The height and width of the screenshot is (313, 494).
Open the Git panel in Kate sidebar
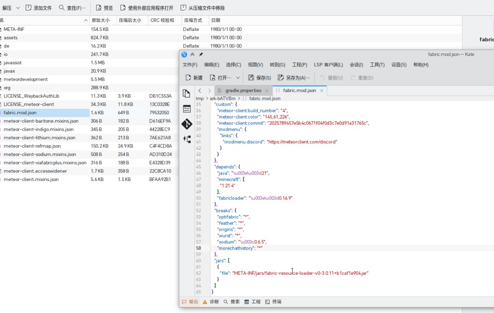[187, 124]
